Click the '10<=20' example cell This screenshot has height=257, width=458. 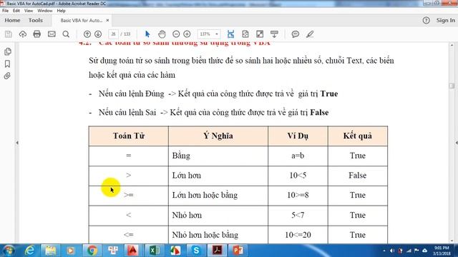click(298, 235)
